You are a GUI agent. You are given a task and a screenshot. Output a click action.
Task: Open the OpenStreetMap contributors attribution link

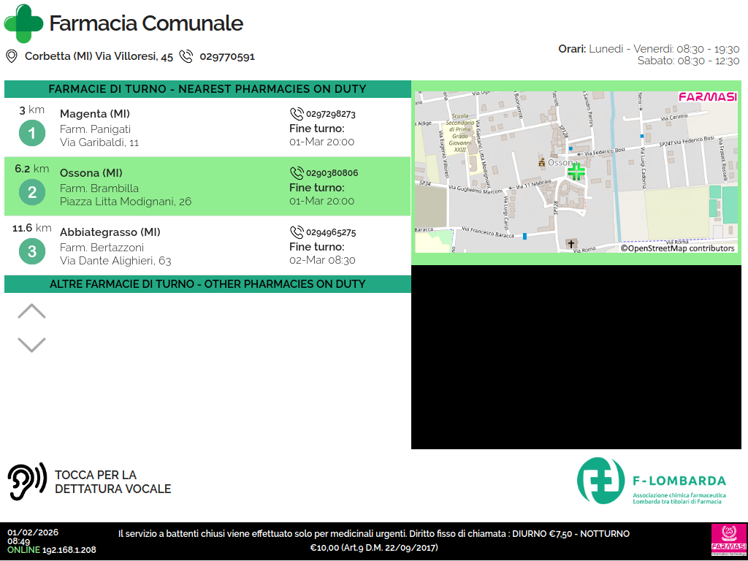(x=677, y=248)
